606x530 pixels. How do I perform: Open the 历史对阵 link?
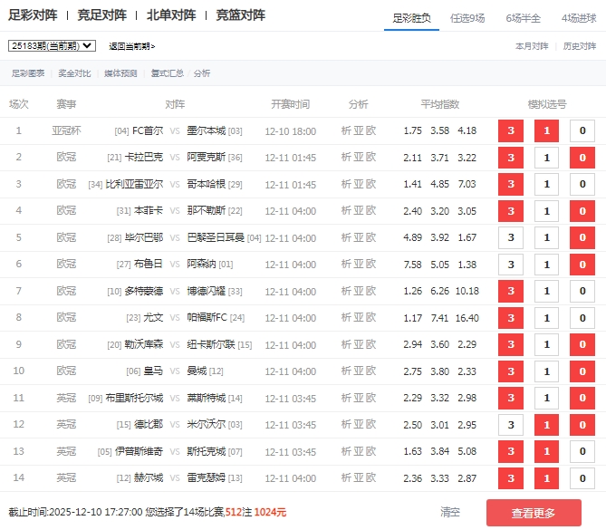[580, 45]
